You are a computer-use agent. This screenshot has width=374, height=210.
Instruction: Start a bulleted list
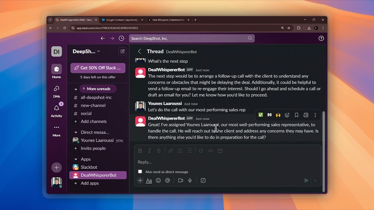tap(189, 151)
